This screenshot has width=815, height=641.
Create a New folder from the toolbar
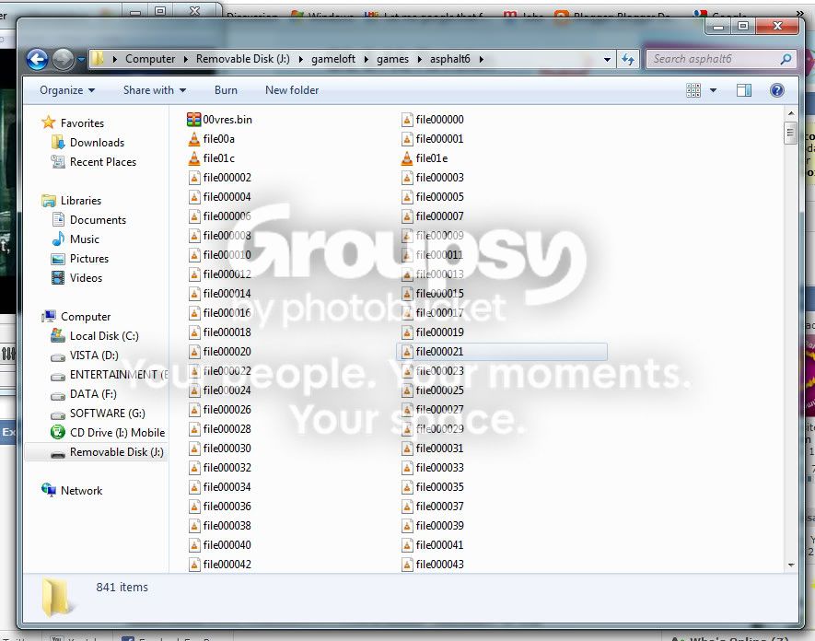click(292, 90)
